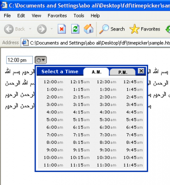Open the View menu
170x185 pixels.
point(36,16)
